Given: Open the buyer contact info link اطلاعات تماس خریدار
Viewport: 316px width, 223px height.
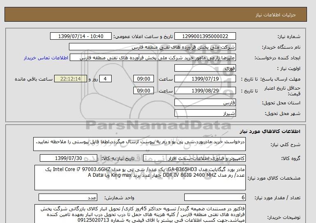Looking at the screenshot, I should pyautogui.click(x=46, y=58).
